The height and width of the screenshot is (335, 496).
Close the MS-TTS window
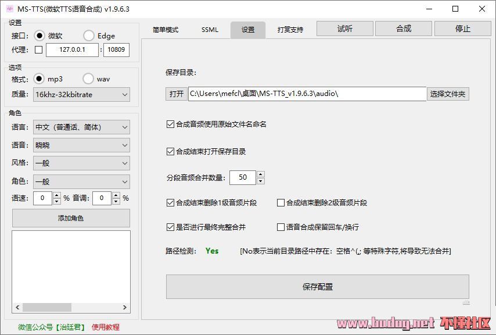tap(481, 9)
